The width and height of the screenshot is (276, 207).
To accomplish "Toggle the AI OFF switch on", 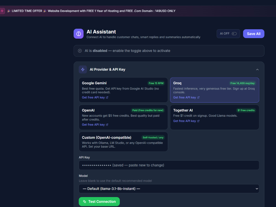I will 234,34.
